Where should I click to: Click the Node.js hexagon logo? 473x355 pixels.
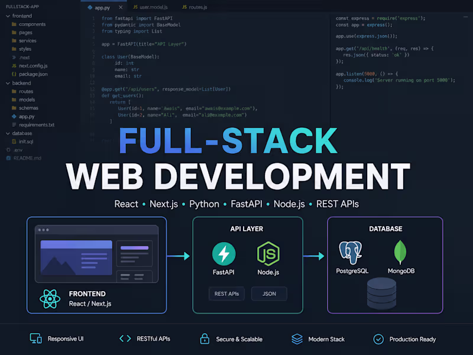click(268, 254)
